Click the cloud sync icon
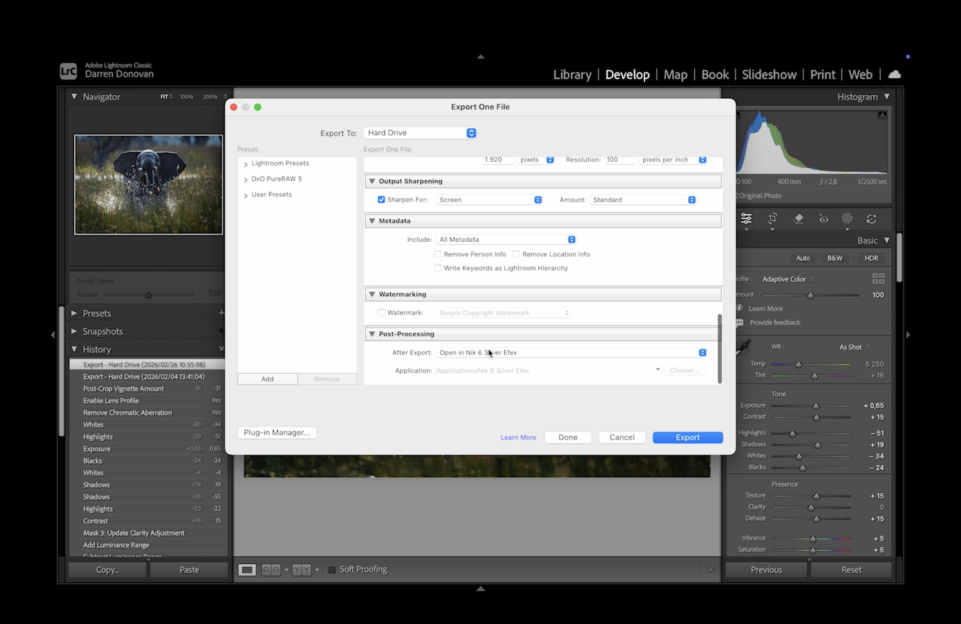This screenshot has height=624, width=961. click(894, 75)
